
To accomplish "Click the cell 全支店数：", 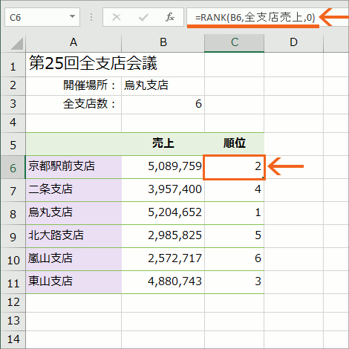I will (74, 105).
